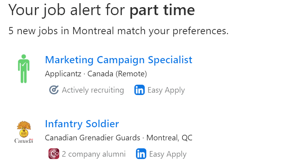Click the Actively recruiting label
The image size is (295, 165).
tap(93, 90)
